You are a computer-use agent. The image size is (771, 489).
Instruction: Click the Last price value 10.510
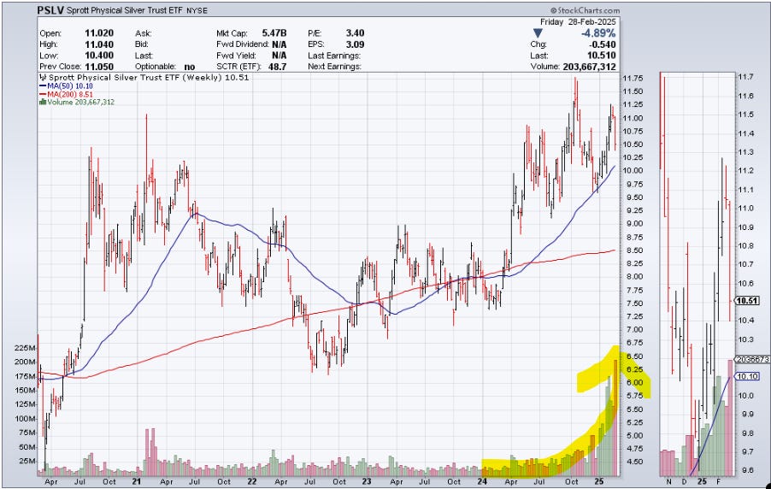[602, 56]
